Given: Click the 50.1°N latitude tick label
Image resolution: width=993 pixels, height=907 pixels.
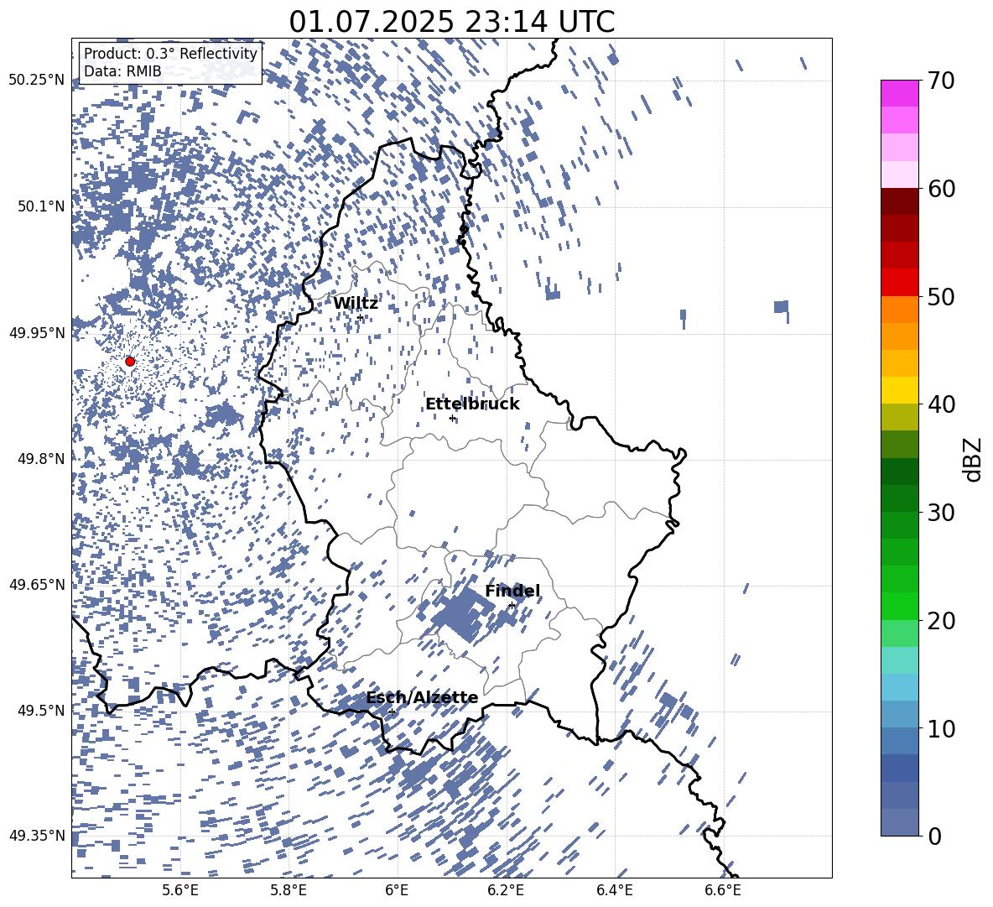Looking at the screenshot, I should [x=42, y=206].
